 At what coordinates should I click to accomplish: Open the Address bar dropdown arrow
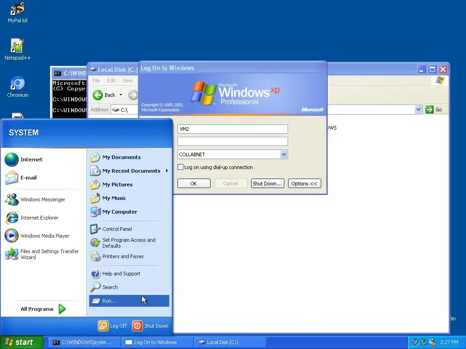pyautogui.click(x=419, y=110)
